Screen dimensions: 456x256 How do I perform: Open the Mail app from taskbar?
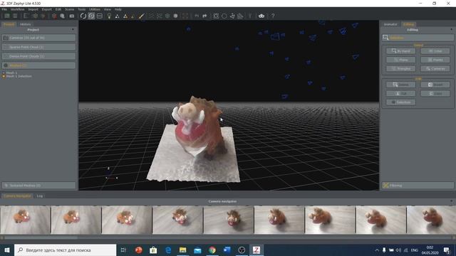tap(197, 250)
